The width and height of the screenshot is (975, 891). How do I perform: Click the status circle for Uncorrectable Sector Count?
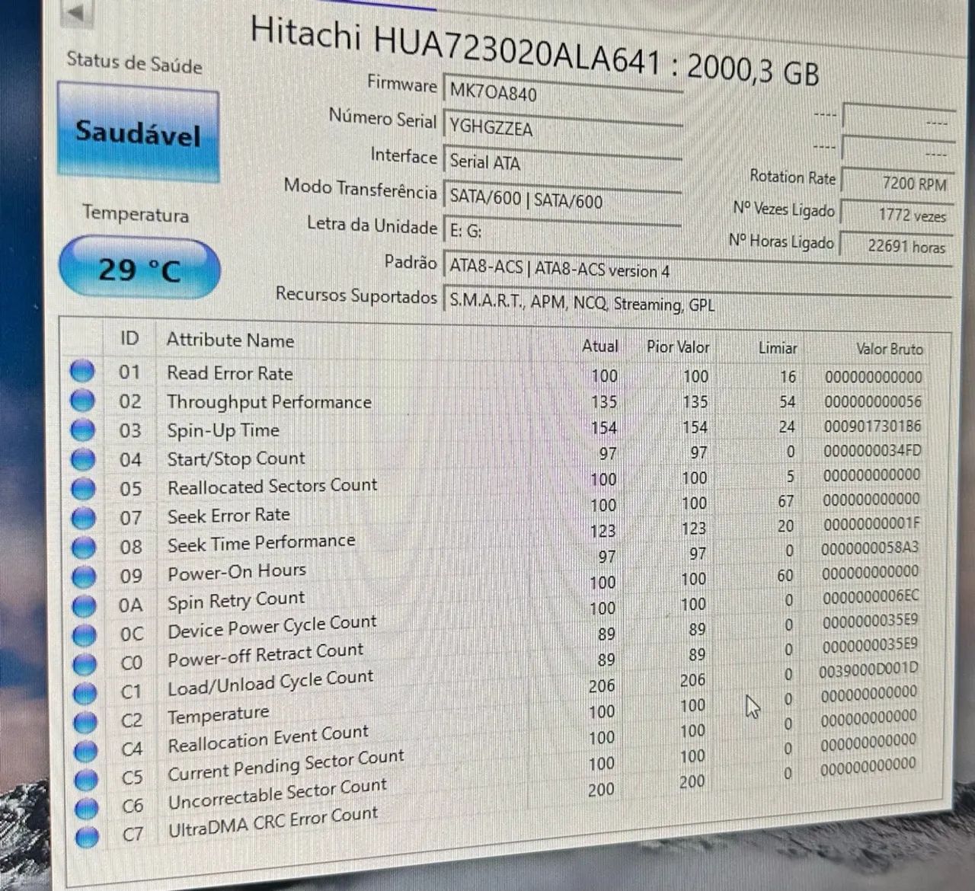[87, 807]
